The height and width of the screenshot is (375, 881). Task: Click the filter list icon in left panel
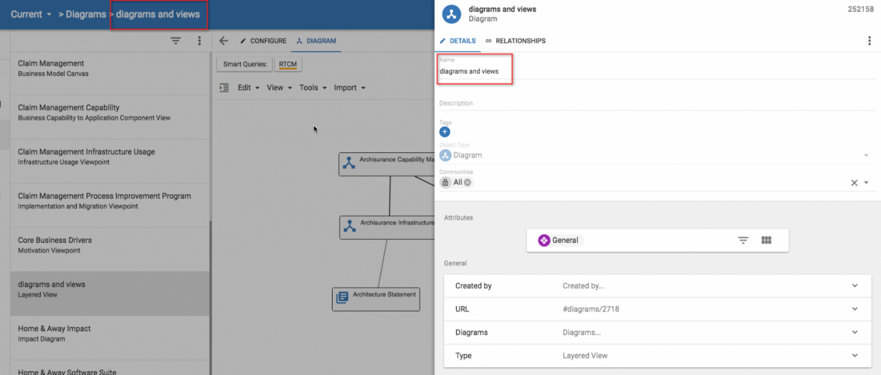[x=176, y=41]
